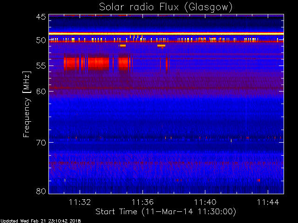
Task: Click the 50 frequency tick label
Action: (x=41, y=40)
